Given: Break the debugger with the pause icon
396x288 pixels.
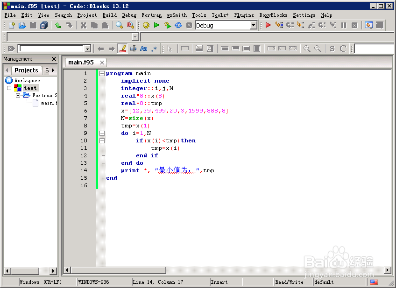Looking at the screenshot, I should pyautogui.click(x=344, y=25).
